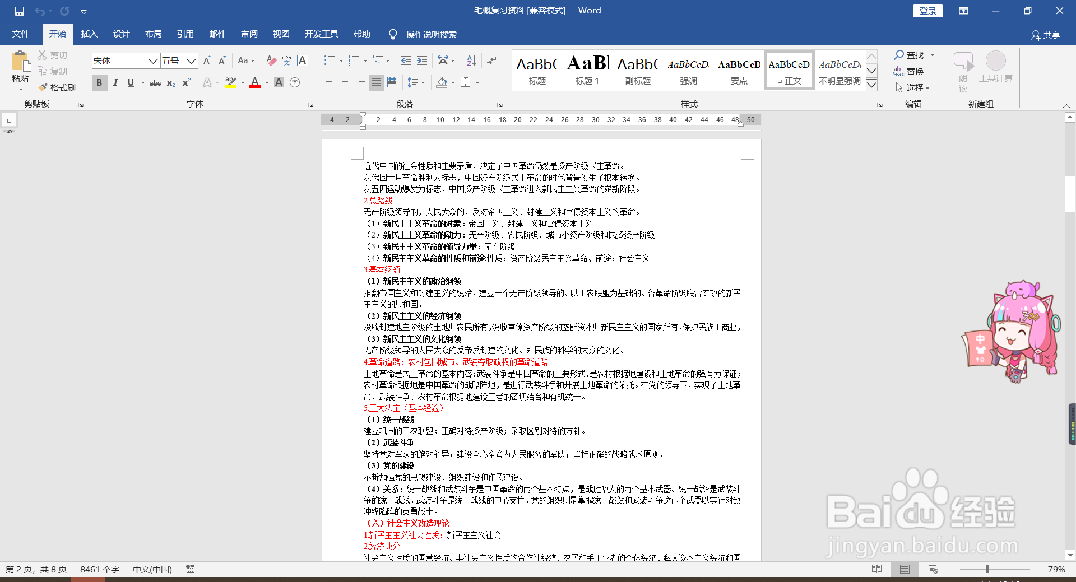Toggle underline formatting
The image size is (1076, 582).
coord(130,82)
